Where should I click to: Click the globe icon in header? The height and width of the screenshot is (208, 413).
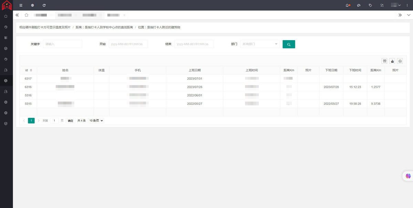[x=32, y=5]
